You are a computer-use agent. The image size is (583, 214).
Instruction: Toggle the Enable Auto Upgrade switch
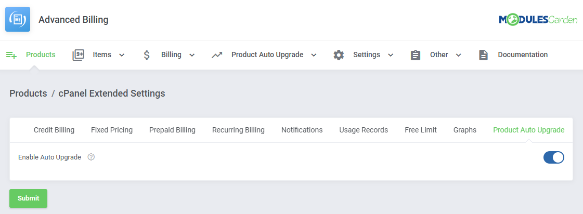(x=554, y=157)
